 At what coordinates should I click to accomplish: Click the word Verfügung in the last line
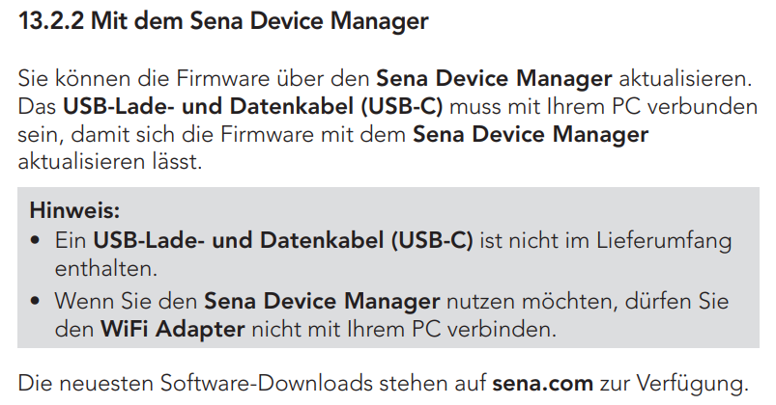[698, 382]
